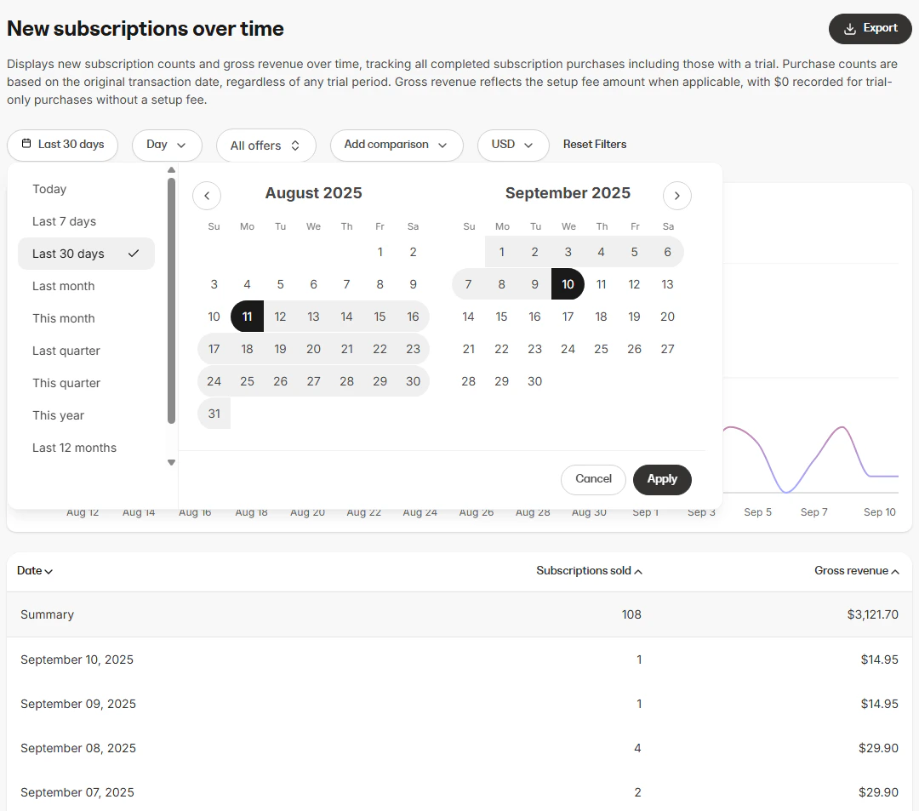This screenshot has width=919, height=811.
Task: Open the Add comparison menu
Action: coord(397,145)
